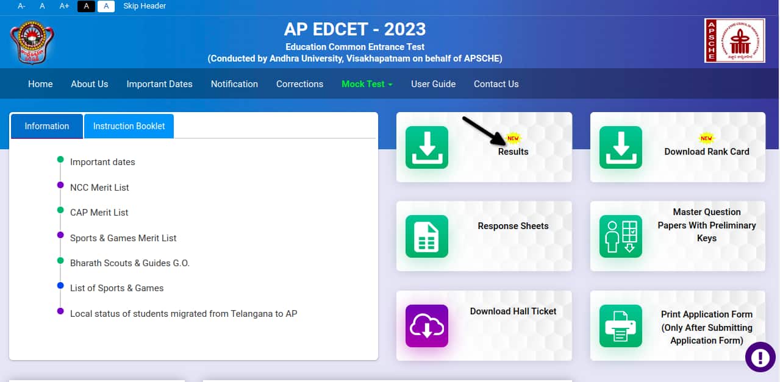Image resolution: width=780 pixels, height=382 pixels.
Task: Click the AP EDCET - 2023 title
Action: point(355,29)
